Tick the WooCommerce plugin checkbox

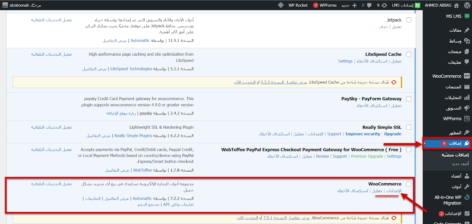tap(409, 184)
